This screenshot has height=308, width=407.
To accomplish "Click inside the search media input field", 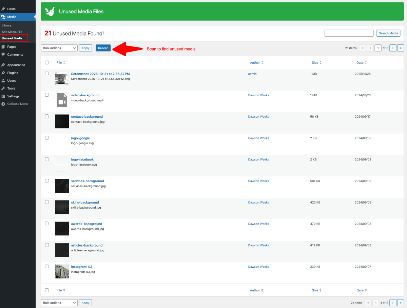I will [349, 33].
